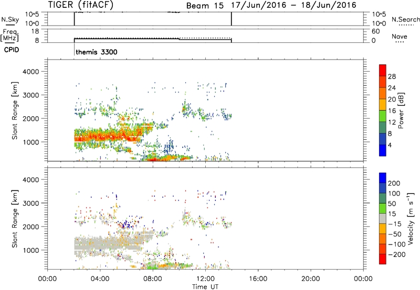Viewport: 420px width, 290px height.
Task: Click the '-50' value on velocity colorbar
Action: (x=395, y=234)
